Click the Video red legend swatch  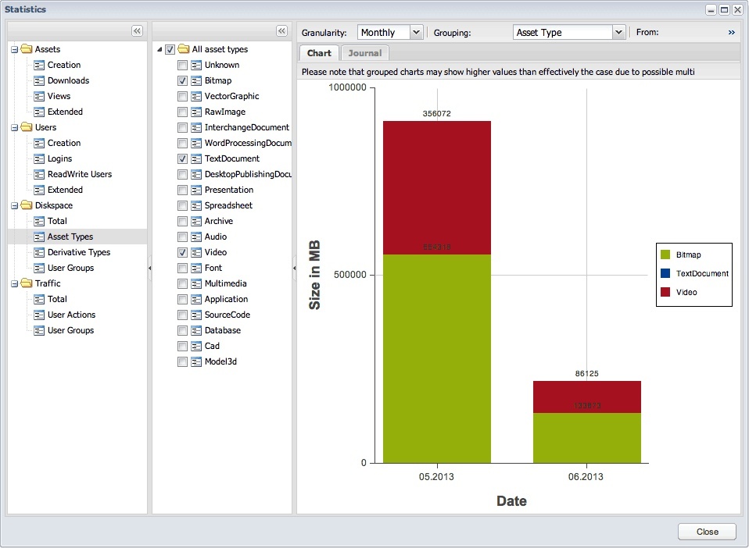[x=665, y=292]
